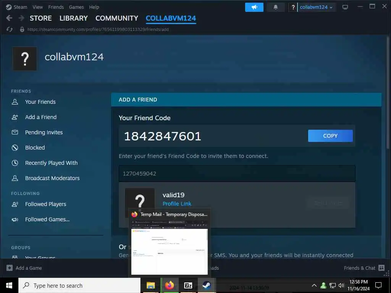Image resolution: width=391 pixels, height=293 pixels.
Task: Show hidden system tray icons
Action: 314,285
